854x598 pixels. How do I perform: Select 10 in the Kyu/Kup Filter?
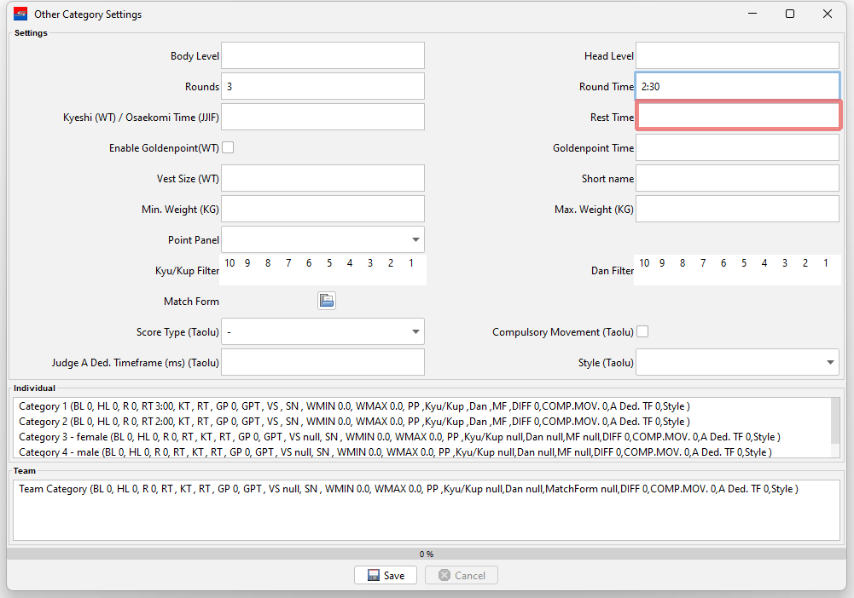[229, 263]
